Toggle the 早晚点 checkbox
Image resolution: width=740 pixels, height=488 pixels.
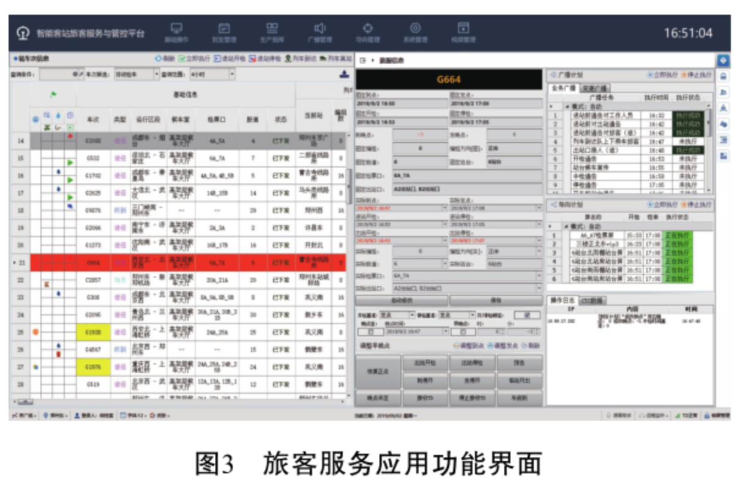[463, 331]
